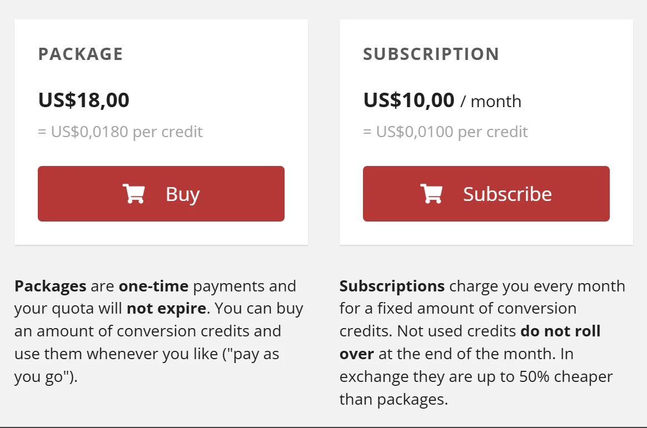Click the bold word "Subscriptions"
Image resolution: width=647 pixels, height=428 pixels.
pos(392,286)
